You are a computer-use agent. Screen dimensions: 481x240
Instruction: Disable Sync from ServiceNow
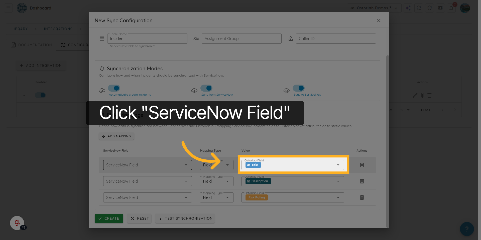point(206,88)
